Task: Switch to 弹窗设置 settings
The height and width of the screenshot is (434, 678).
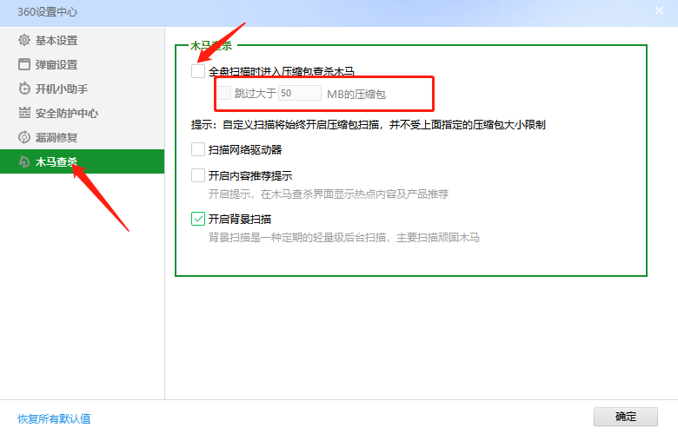Action: (x=83, y=64)
